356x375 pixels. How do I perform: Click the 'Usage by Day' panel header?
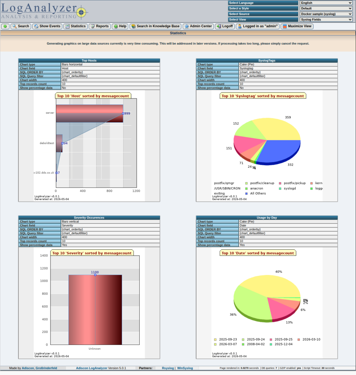[267, 218]
